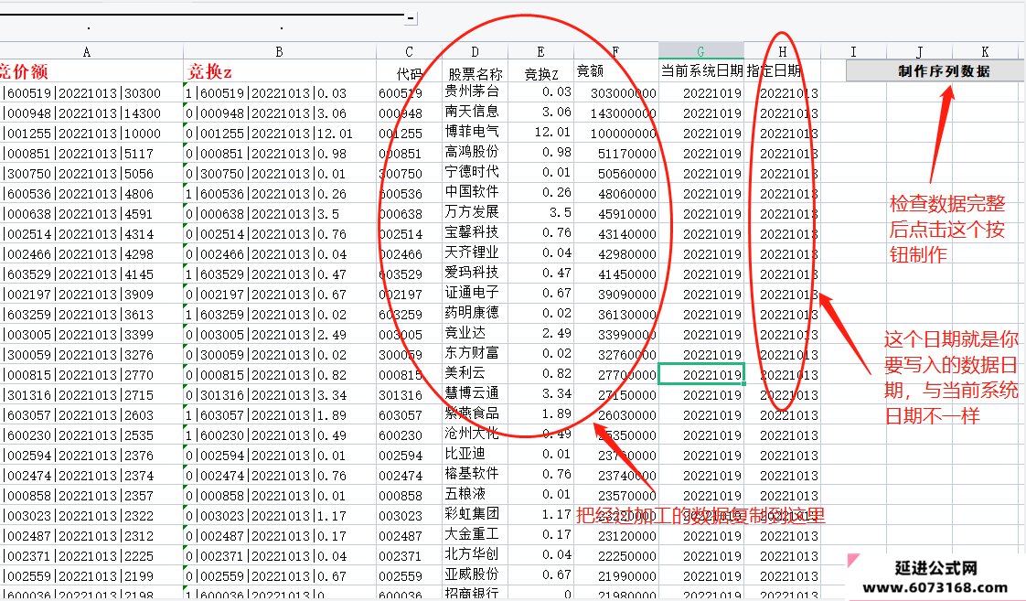Image resolution: width=1026 pixels, height=601 pixels.
Task: Select column B header
Action: tap(280, 52)
